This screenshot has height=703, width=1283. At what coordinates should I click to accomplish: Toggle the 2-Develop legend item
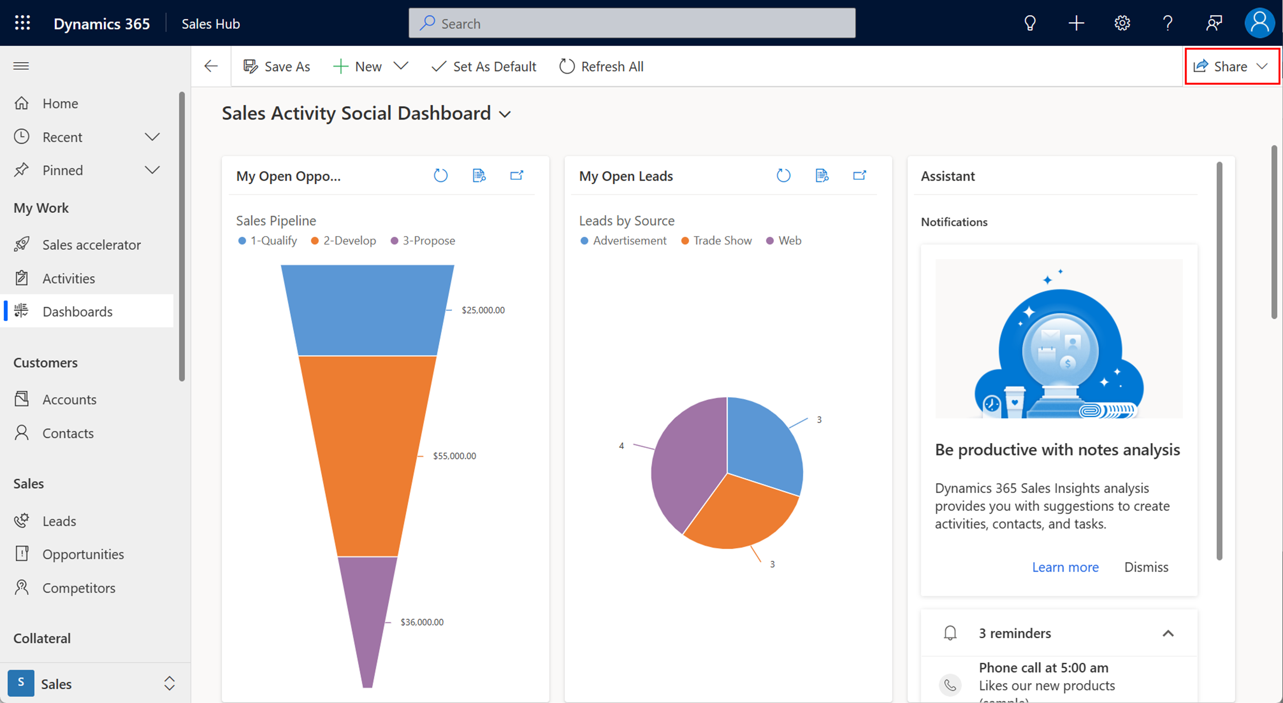tap(343, 240)
